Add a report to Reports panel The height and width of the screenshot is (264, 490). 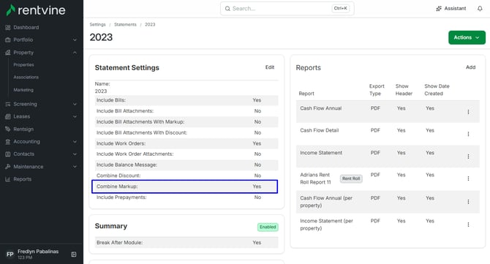(x=471, y=67)
